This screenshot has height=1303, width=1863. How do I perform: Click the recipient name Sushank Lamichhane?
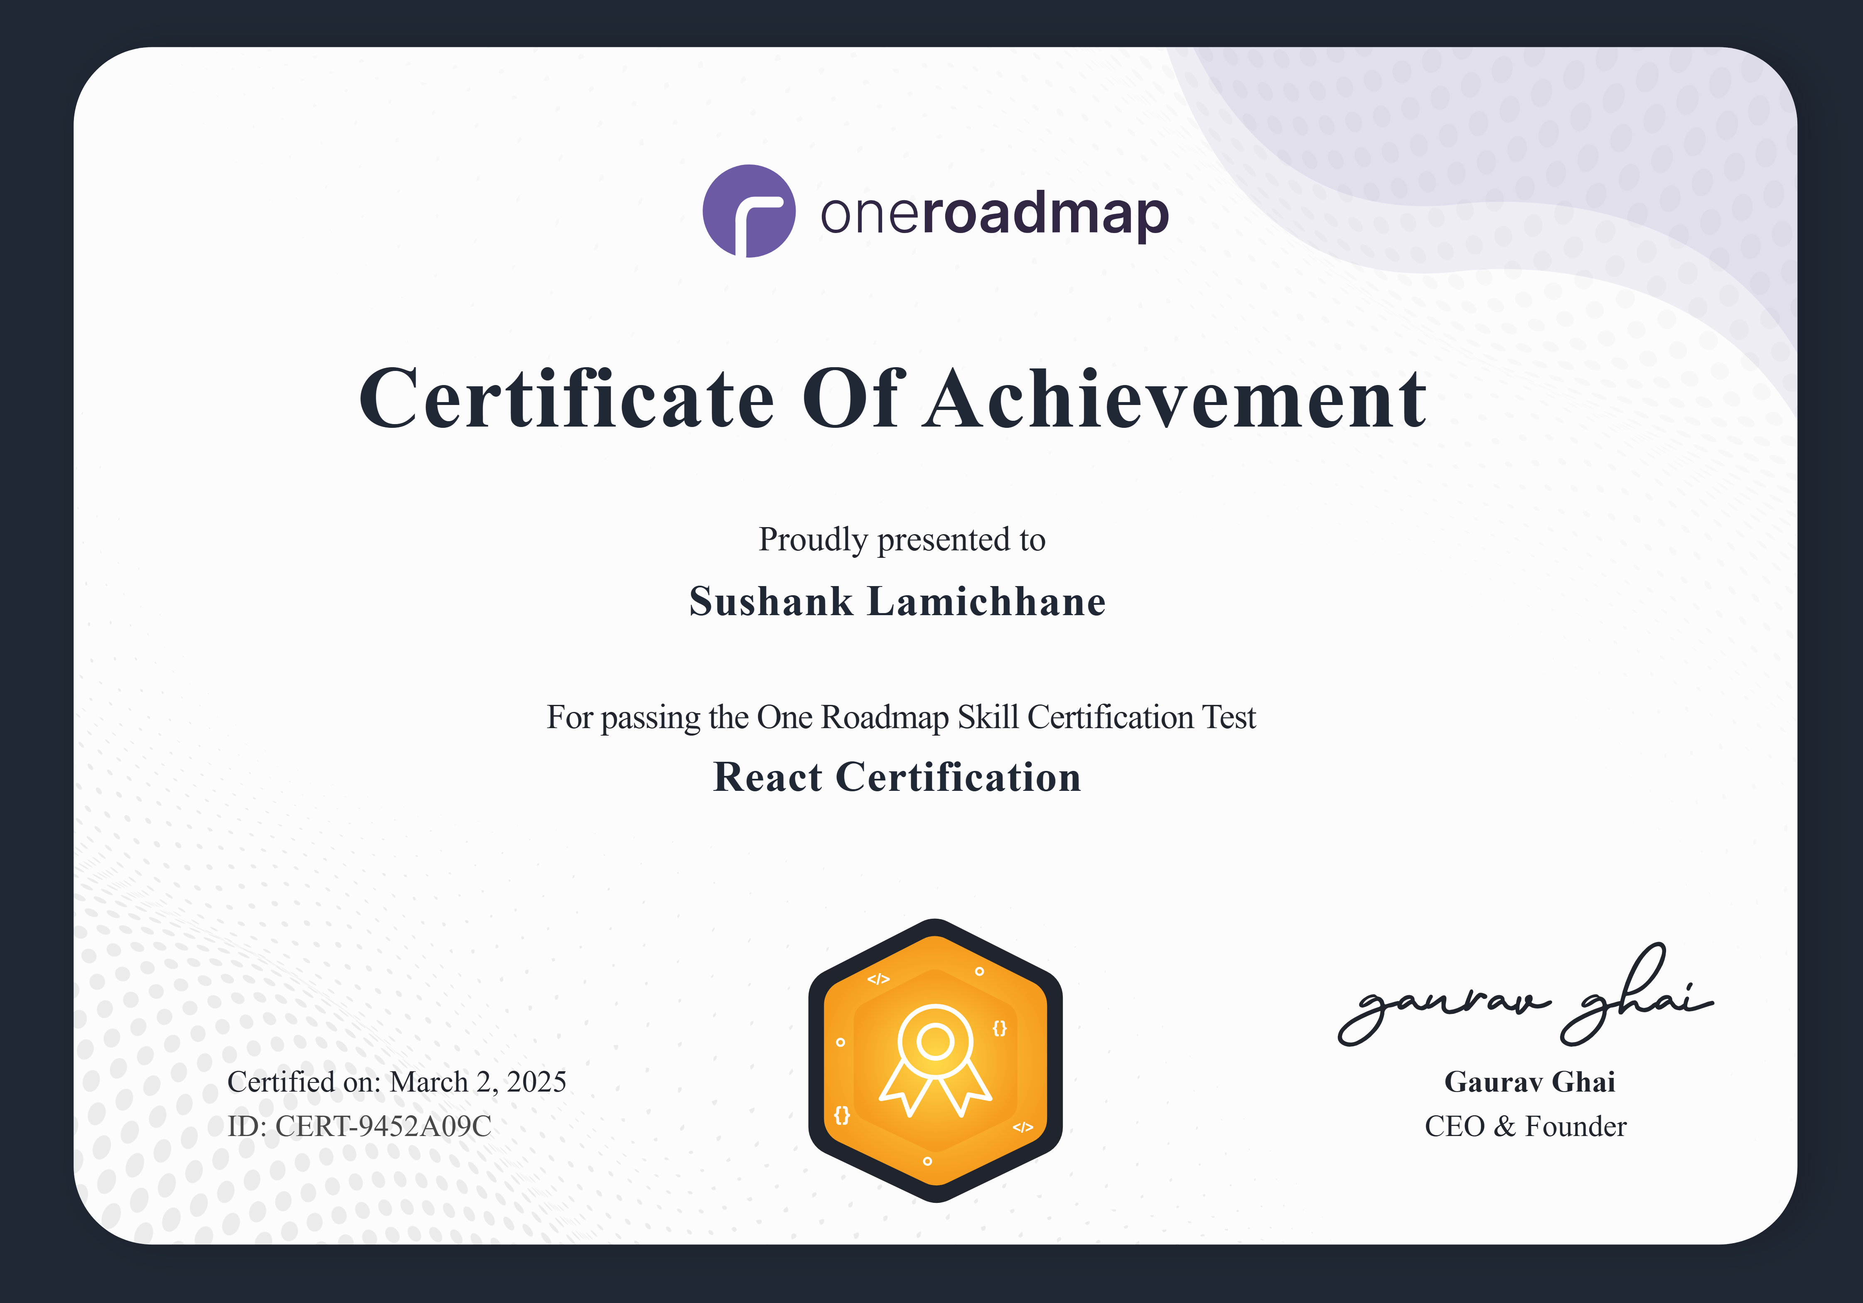coord(897,601)
